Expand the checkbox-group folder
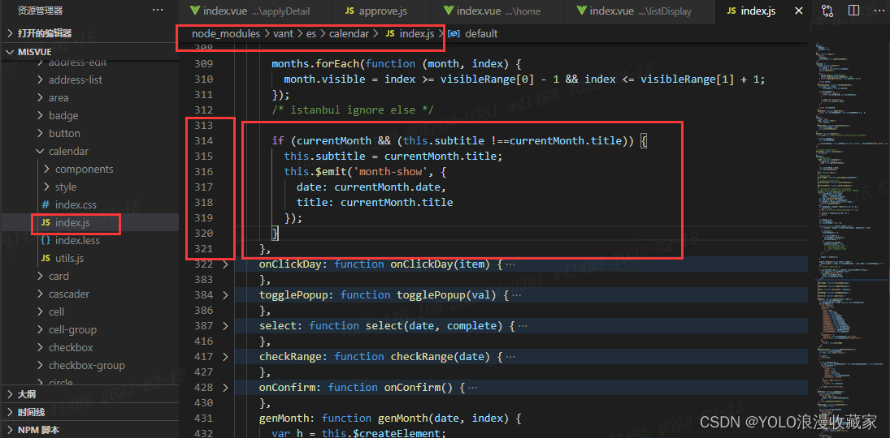Viewport: 890px width, 438px height. point(86,366)
